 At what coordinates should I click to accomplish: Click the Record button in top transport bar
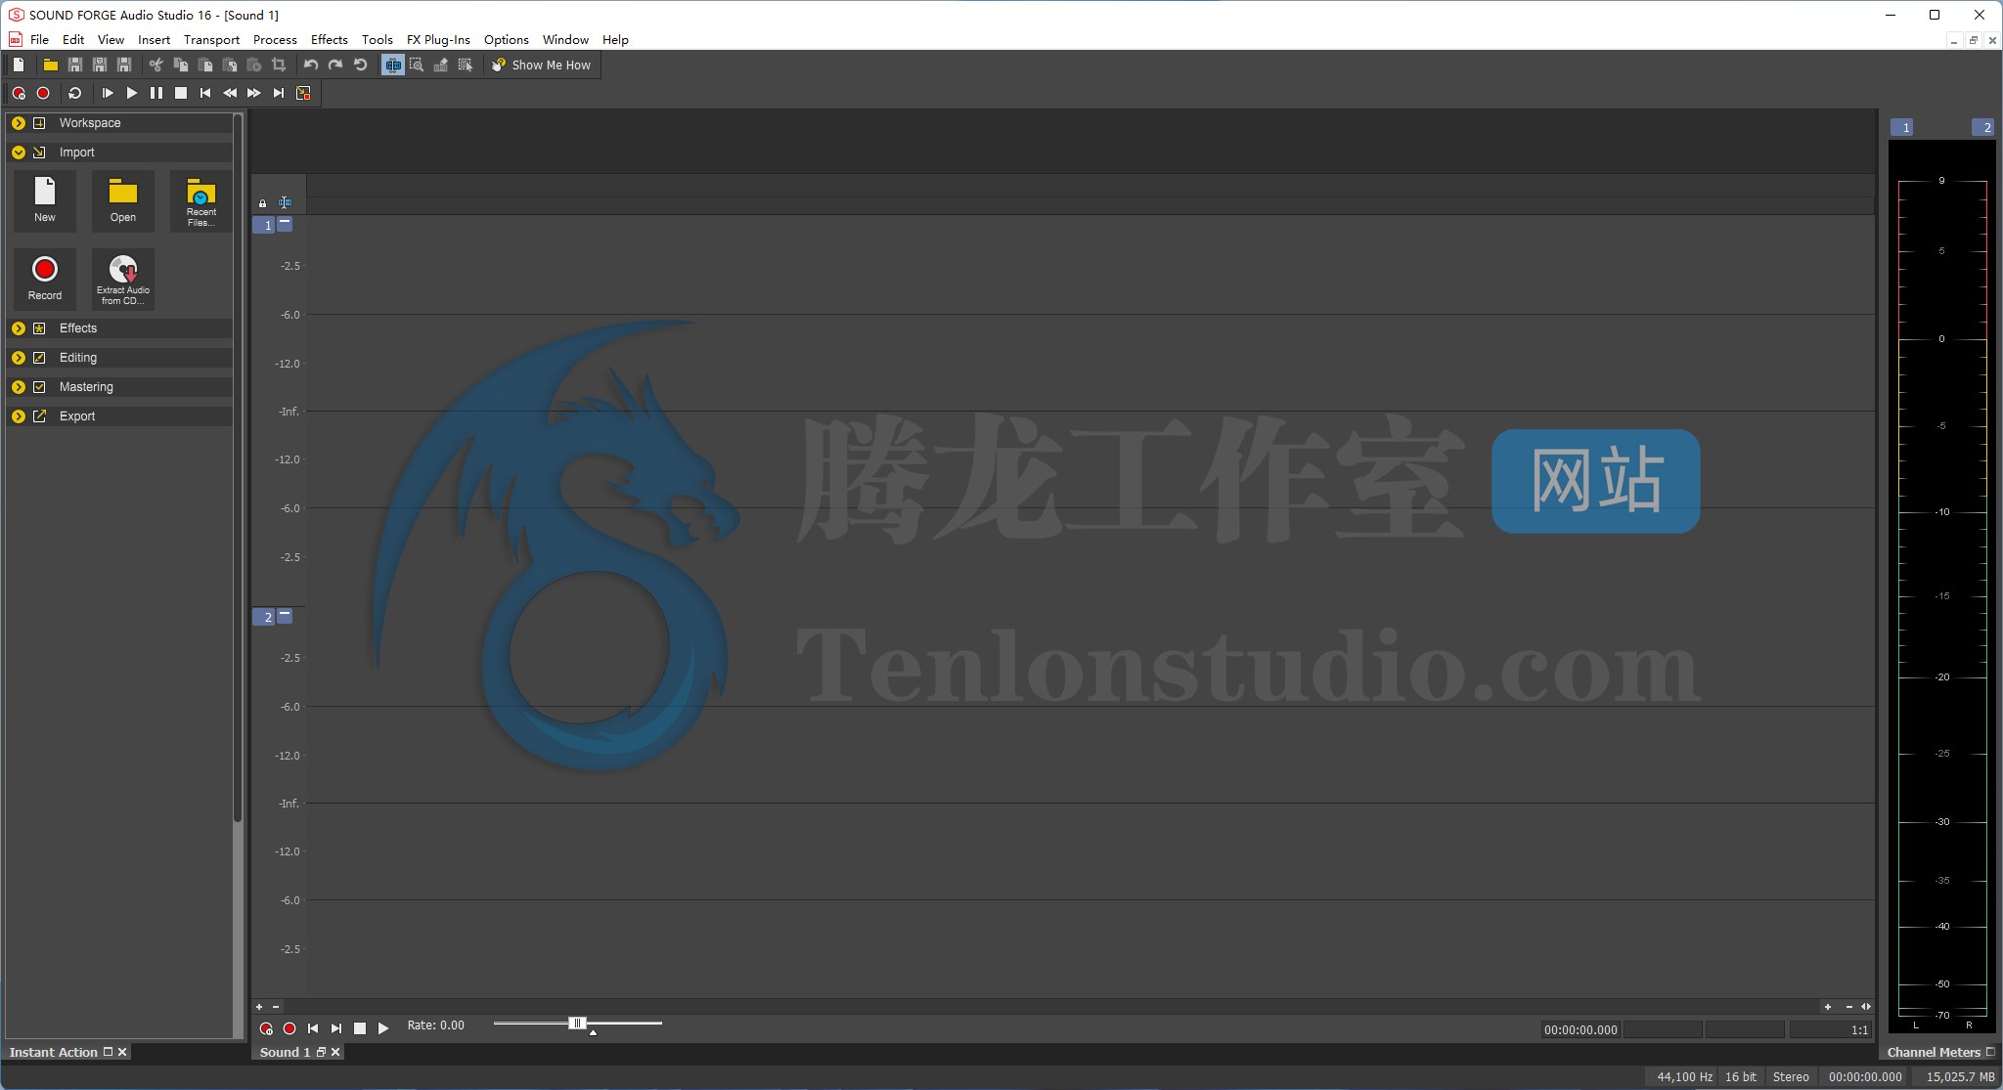43,93
